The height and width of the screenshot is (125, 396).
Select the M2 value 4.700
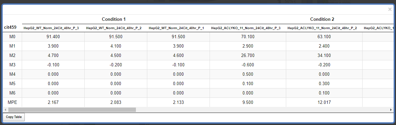click(x=53, y=55)
